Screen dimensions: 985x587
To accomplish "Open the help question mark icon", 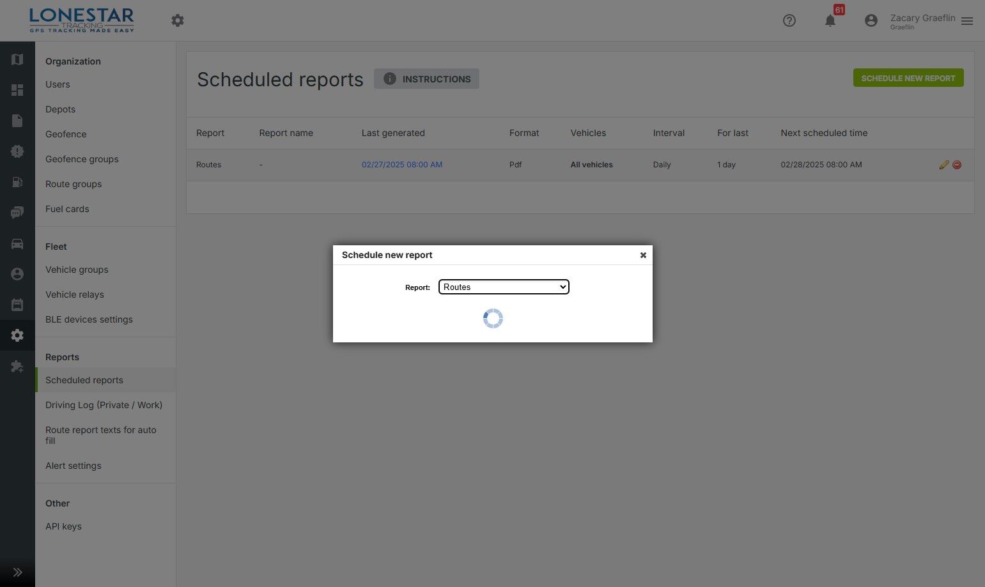I will coord(789,20).
